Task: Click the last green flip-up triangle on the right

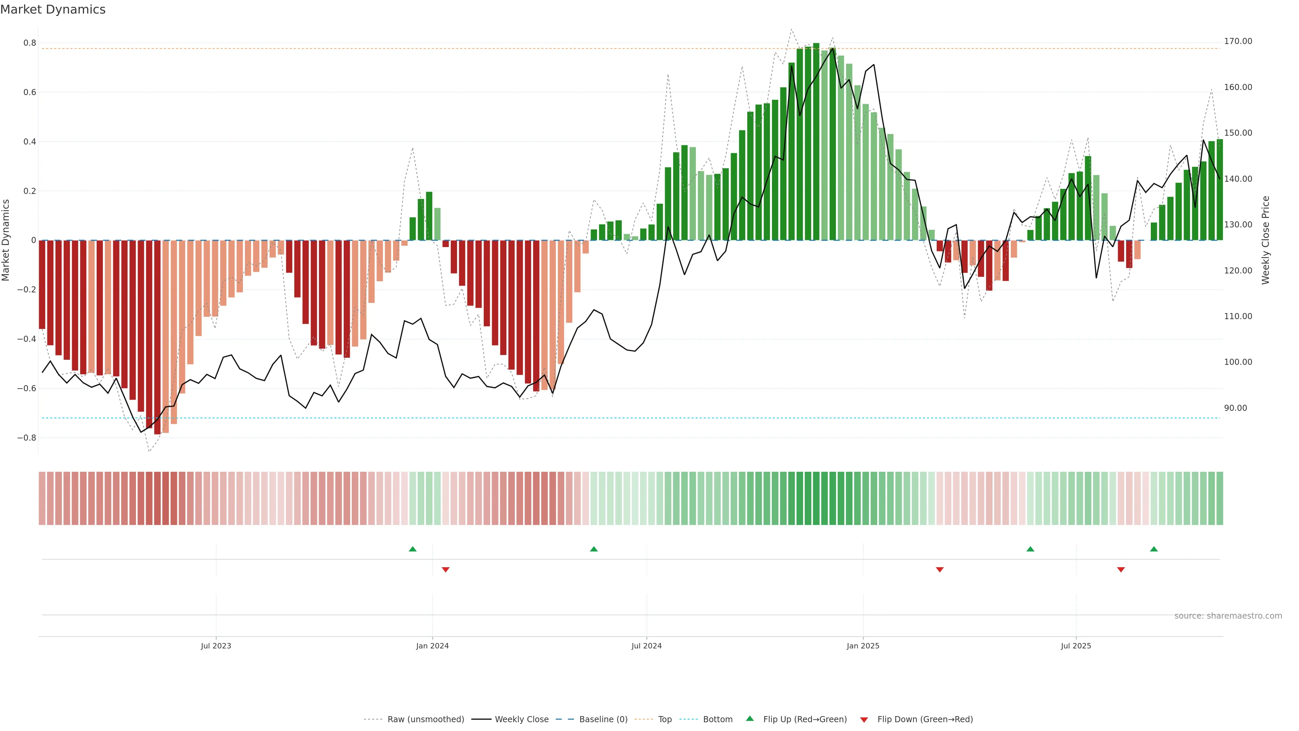Action: click(1154, 549)
